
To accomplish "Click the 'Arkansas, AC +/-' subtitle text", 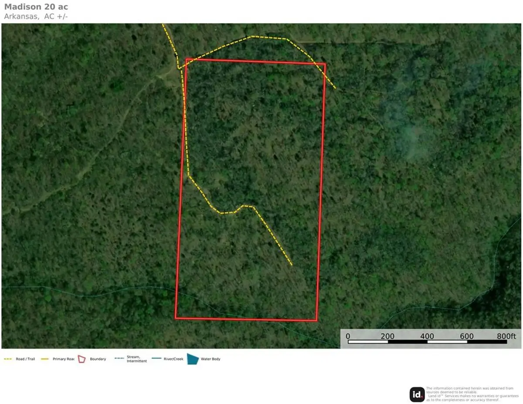I will pos(36,17).
